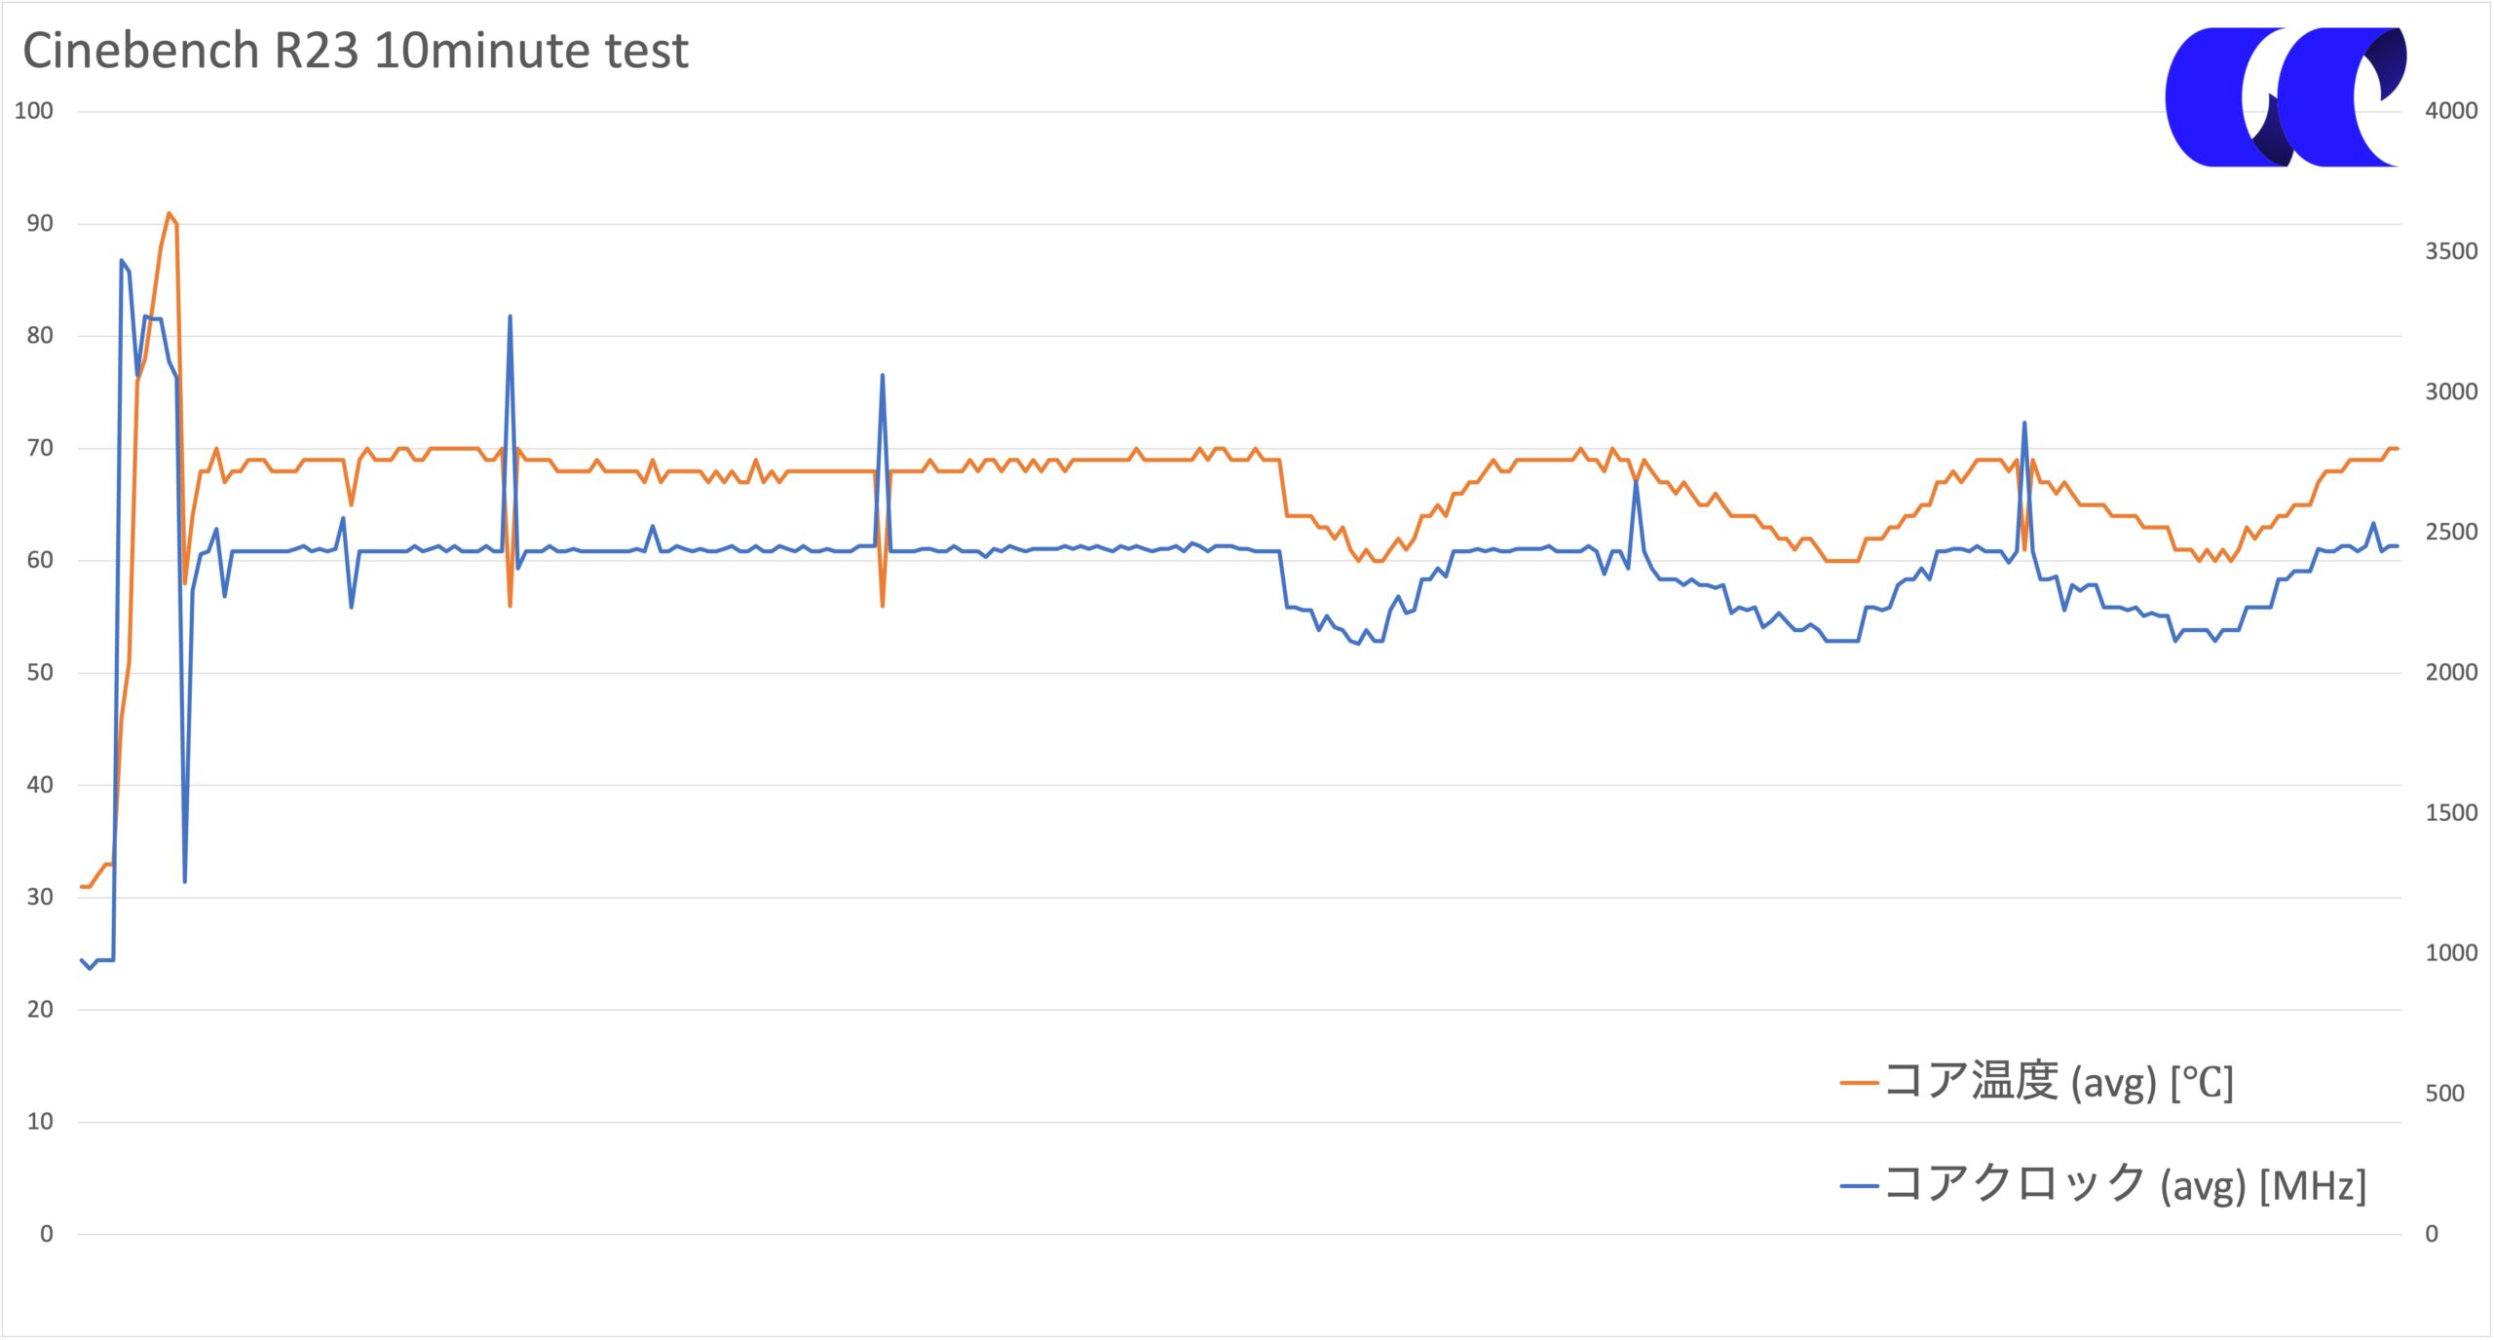Click the right axis label 500
This screenshot has height=1340, width=2494.
(2444, 1094)
